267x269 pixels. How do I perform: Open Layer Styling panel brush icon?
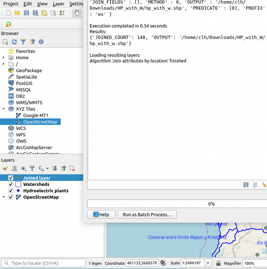6,169
